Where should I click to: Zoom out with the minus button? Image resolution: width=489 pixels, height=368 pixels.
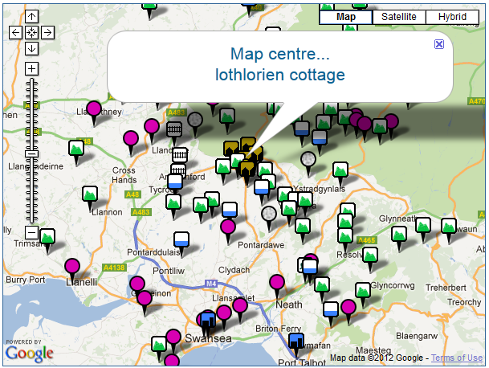point(31,232)
